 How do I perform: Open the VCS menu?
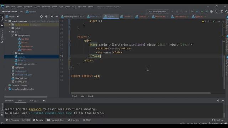click(x=74, y=6)
